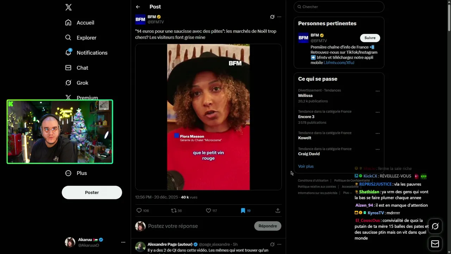
Task: Open more options for Craig David trend
Action: click(x=377, y=149)
